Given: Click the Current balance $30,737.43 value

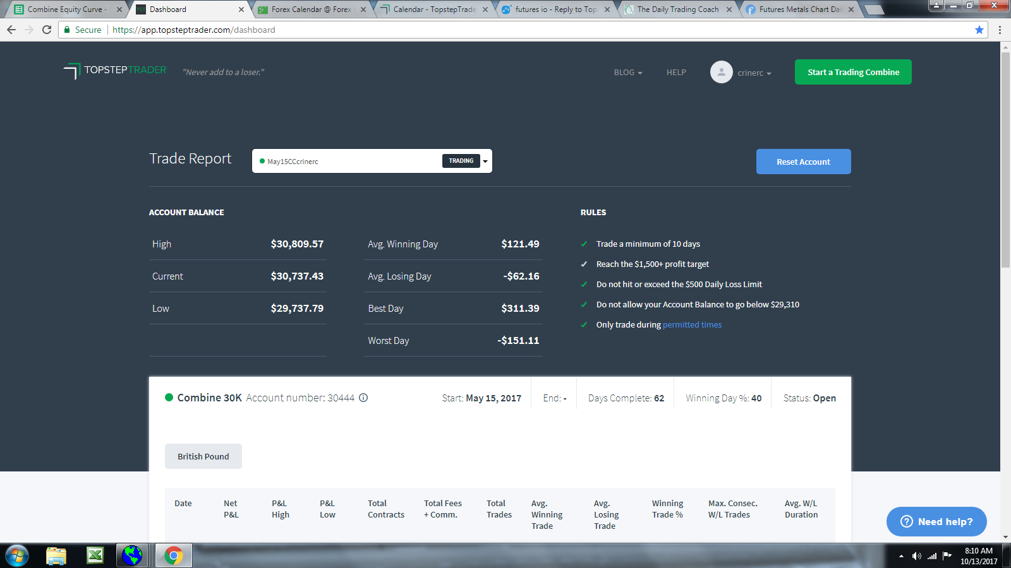Looking at the screenshot, I should click(x=297, y=276).
